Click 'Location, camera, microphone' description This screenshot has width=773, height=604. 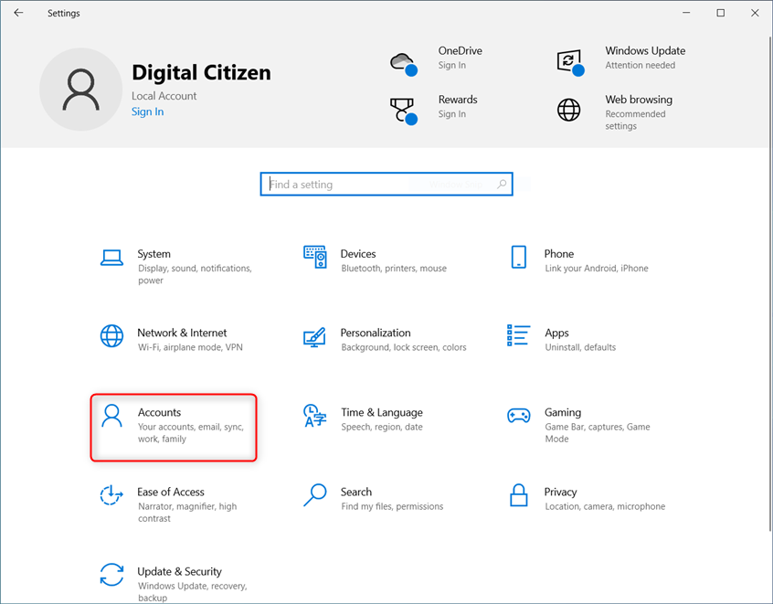pyautogui.click(x=605, y=506)
